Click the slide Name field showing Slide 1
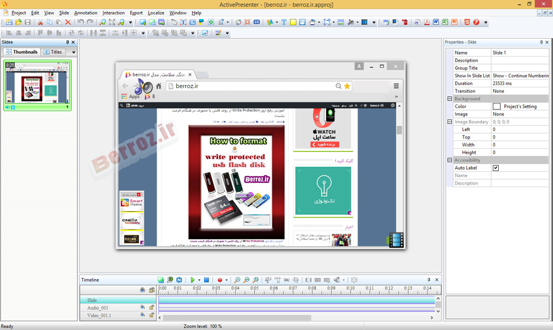553x330 pixels. (x=520, y=53)
